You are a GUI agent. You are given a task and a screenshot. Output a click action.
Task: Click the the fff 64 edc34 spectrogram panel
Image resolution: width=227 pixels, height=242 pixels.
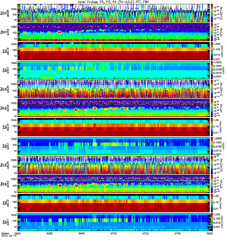click(114, 165)
